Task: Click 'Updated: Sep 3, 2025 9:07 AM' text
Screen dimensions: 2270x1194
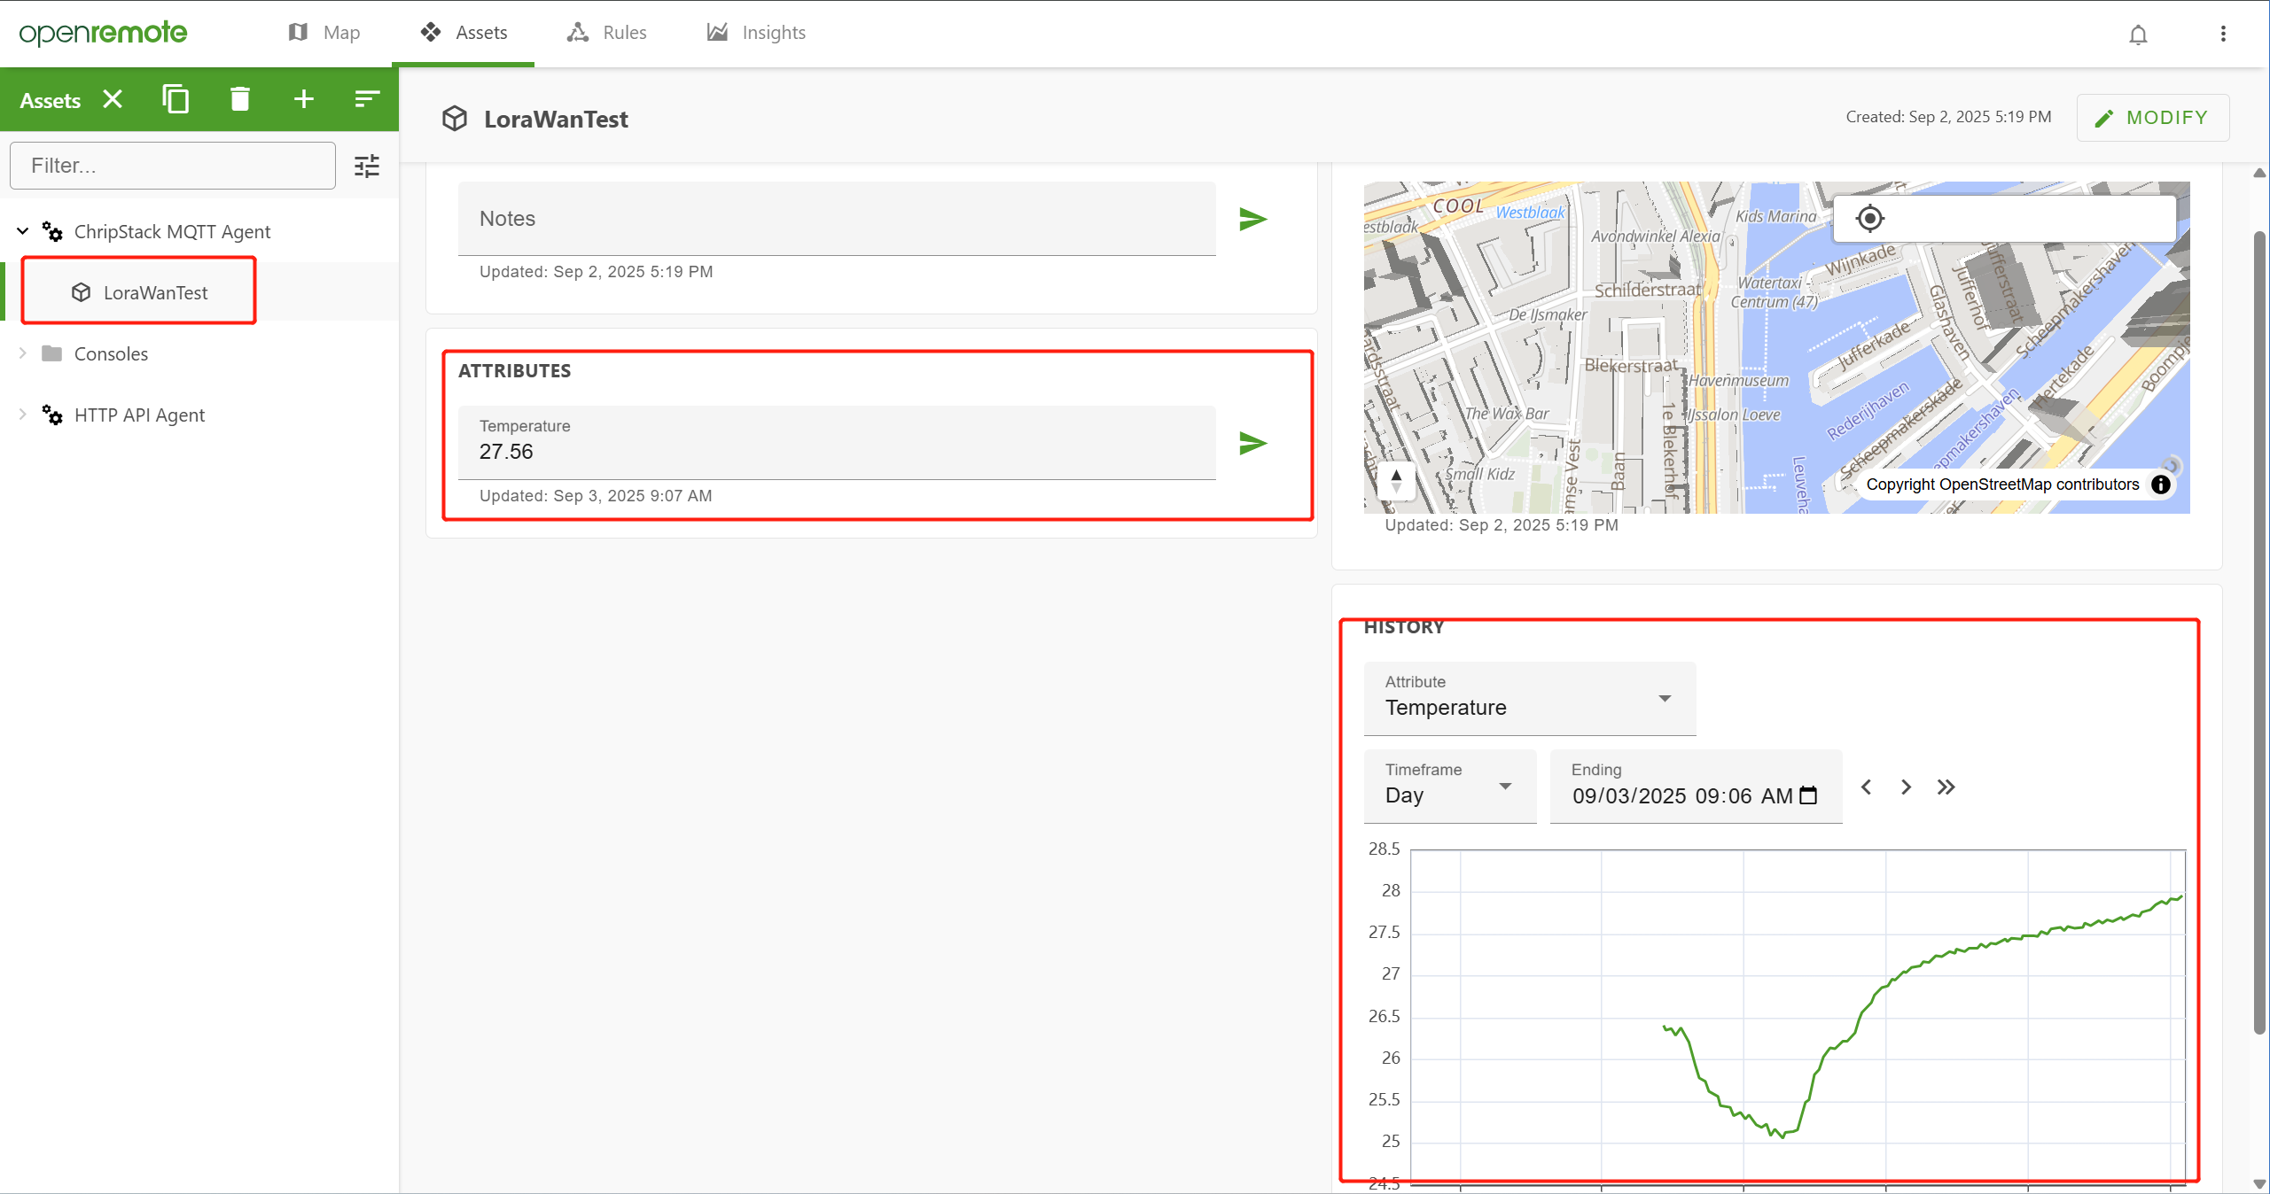Action: (x=596, y=496)
